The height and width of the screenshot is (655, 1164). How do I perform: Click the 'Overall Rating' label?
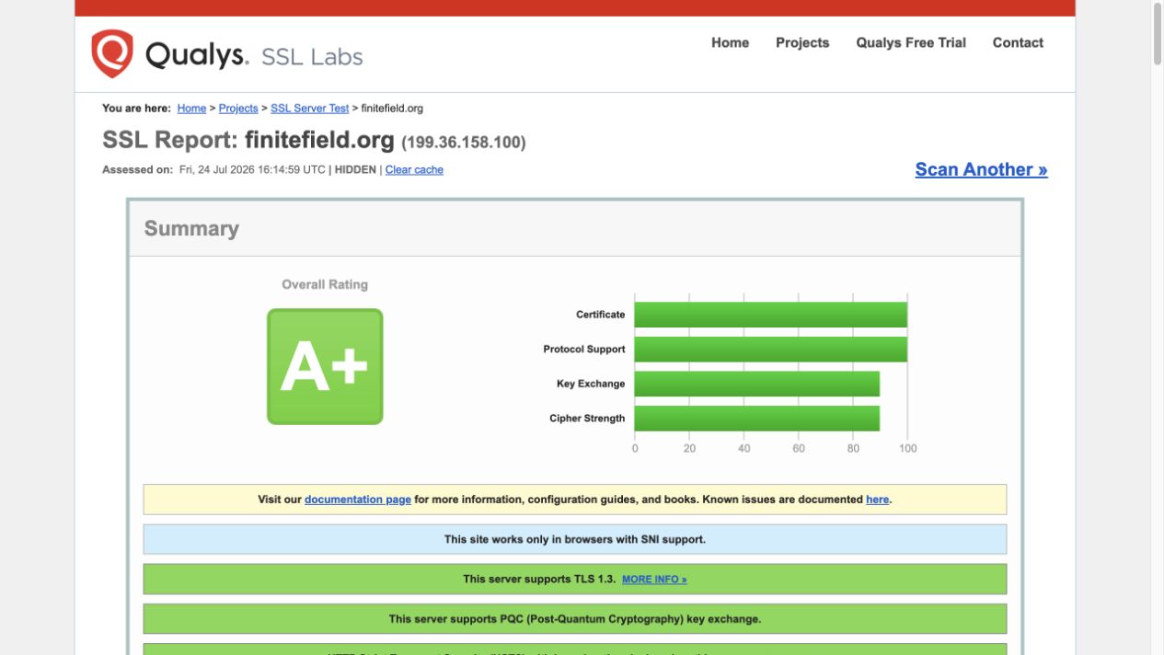325,284
